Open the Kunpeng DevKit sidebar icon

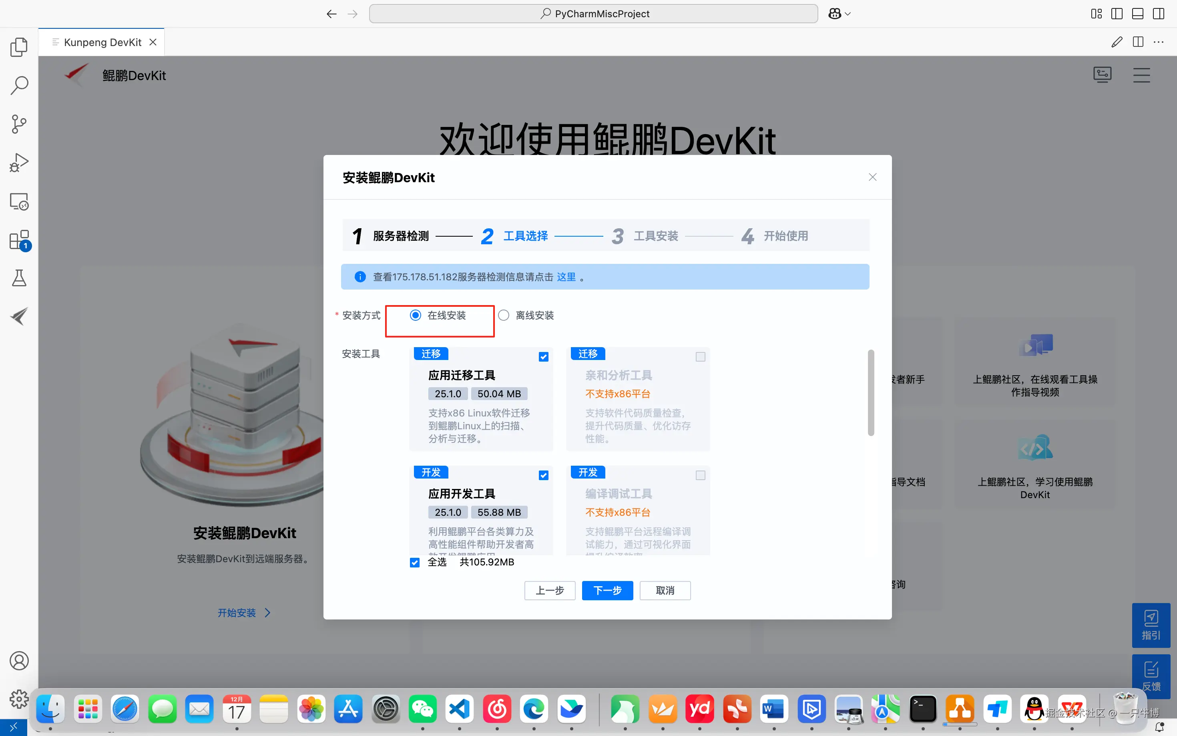19,316
